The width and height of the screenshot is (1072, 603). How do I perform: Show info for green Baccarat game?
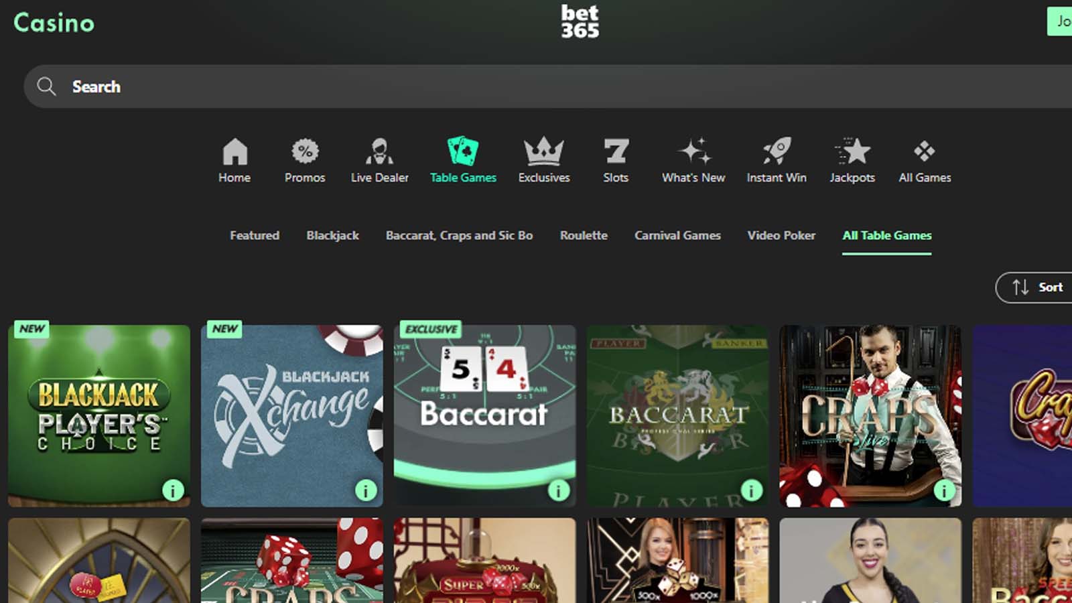point(752,490)
